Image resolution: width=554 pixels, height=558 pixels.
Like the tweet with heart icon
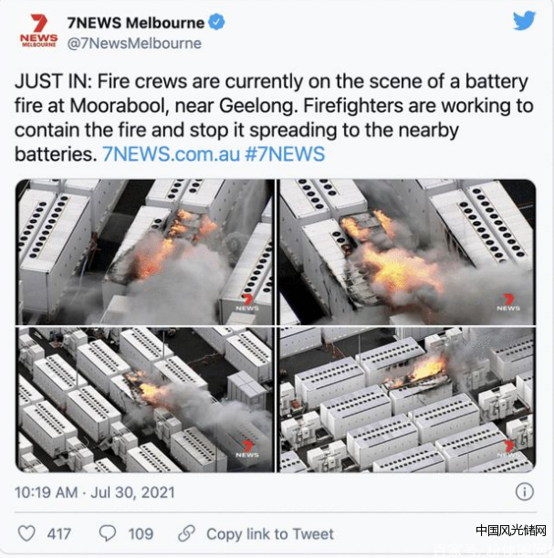(26, 533)
